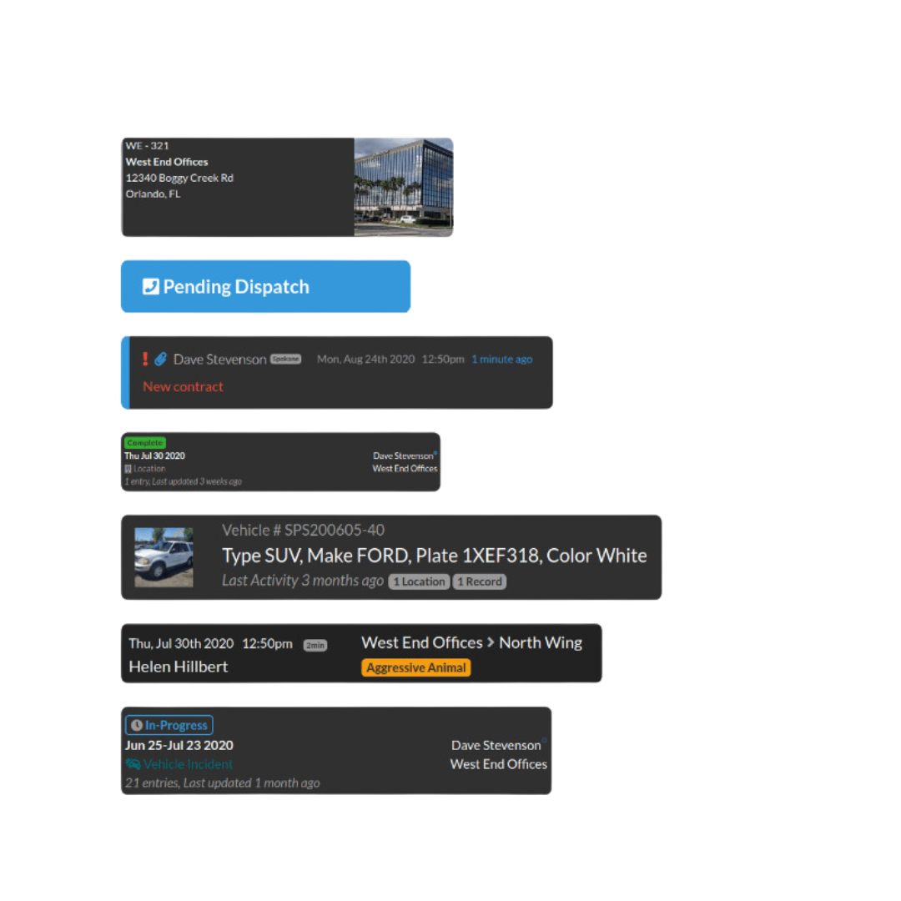Open the West End Offices building photo
901x901 pixels.
pyautogui.click(x=404, y=187)
